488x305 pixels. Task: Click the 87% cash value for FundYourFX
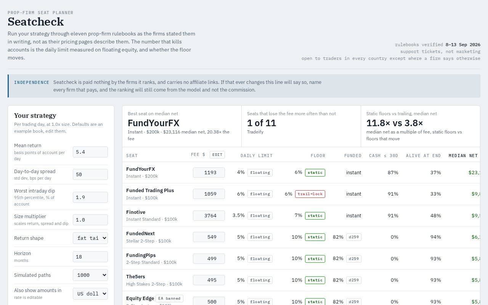click(393, 172)
